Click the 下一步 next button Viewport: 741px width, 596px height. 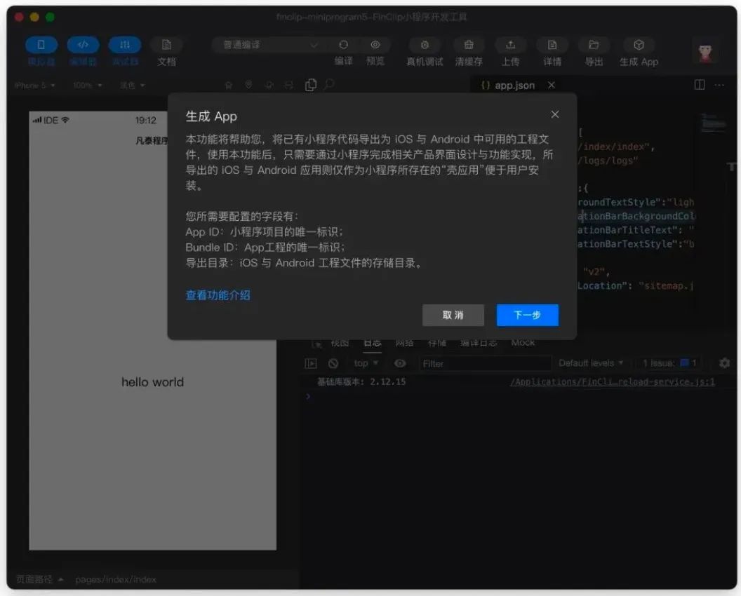point(528,315)
